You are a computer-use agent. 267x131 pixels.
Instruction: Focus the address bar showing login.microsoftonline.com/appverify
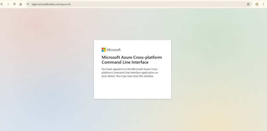click(139, 4)
